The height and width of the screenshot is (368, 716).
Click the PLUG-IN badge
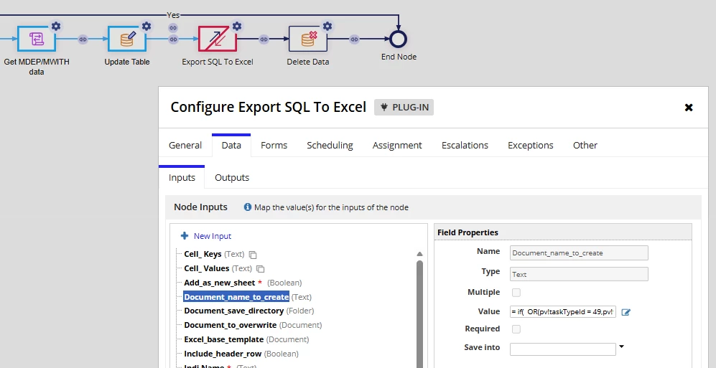click(404, 108)
